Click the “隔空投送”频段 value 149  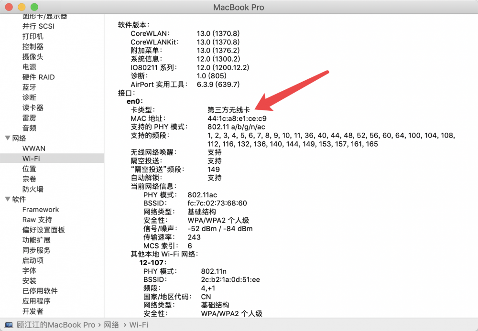[x=214, y=169]
